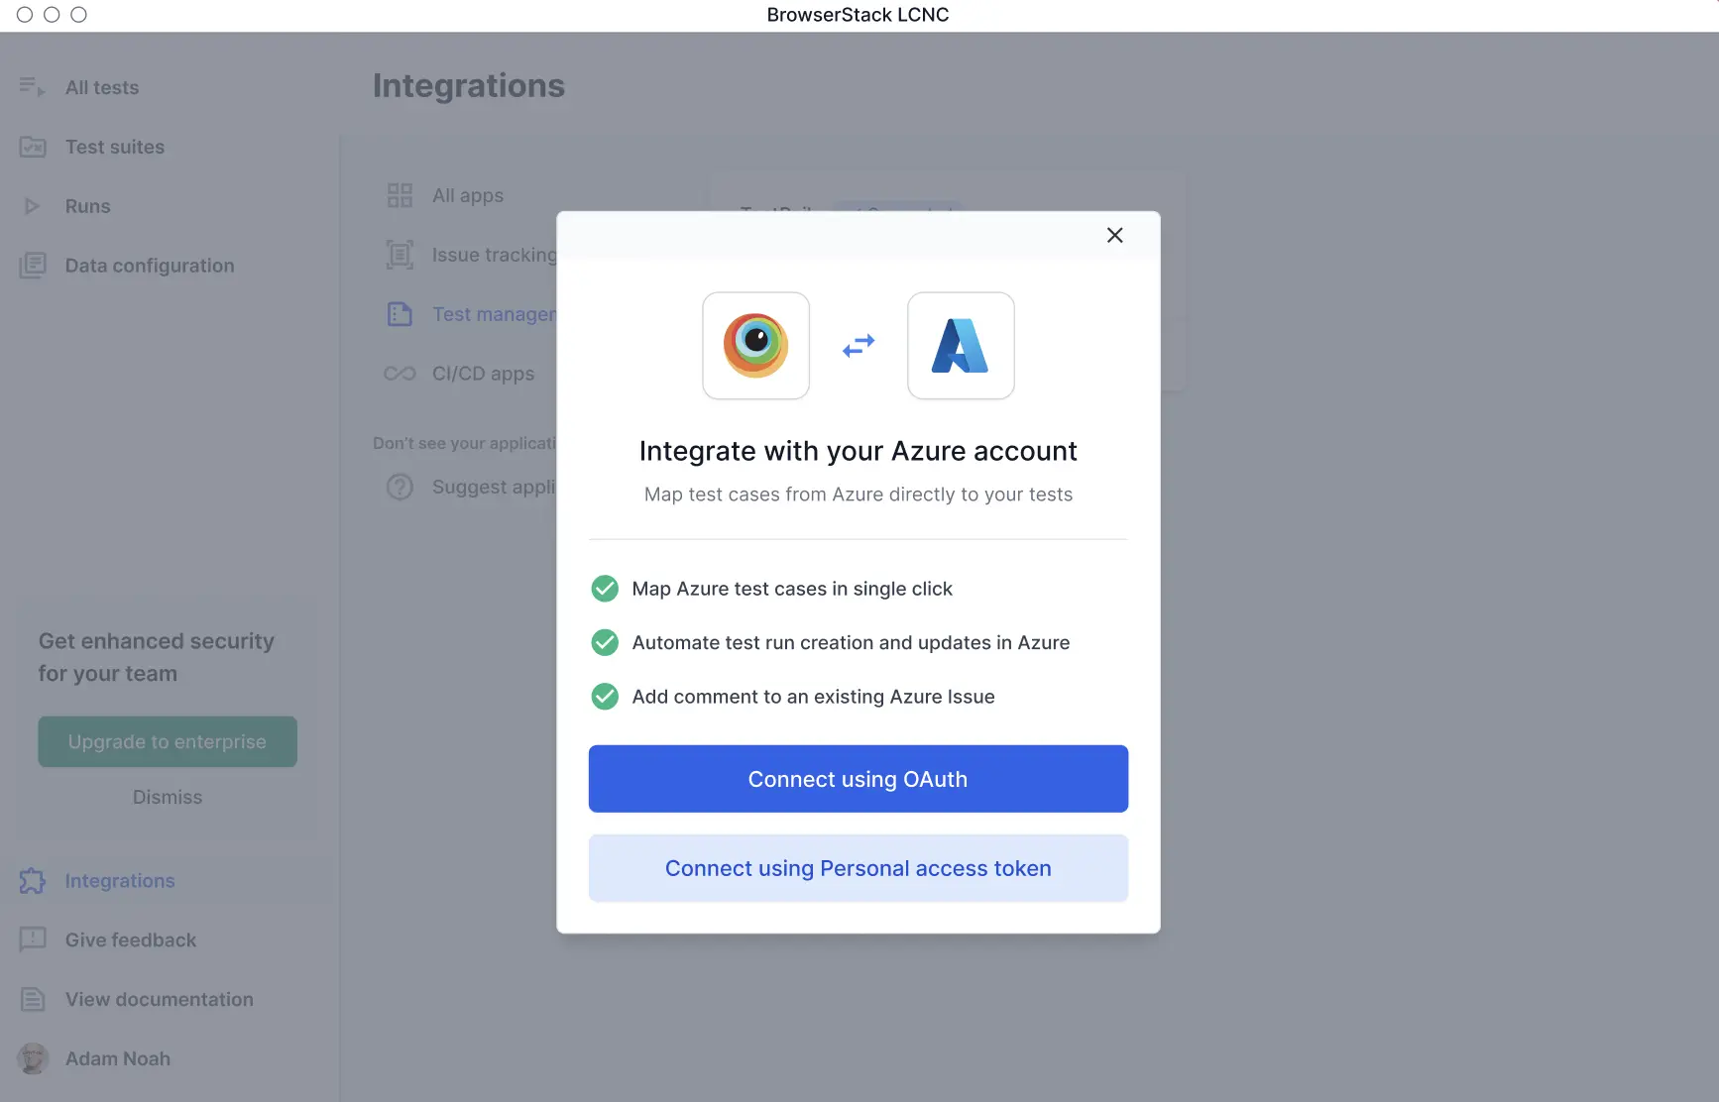Click Upgrade to enterprise
This screenshot has height=1102, width=1719.
click(167, 741)
